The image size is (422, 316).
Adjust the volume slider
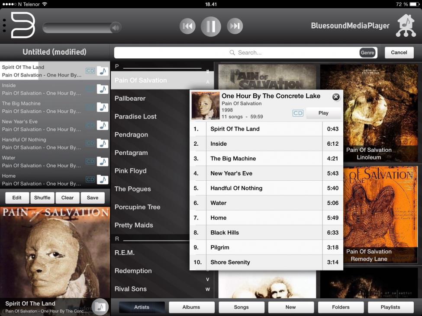coord(82,27)
